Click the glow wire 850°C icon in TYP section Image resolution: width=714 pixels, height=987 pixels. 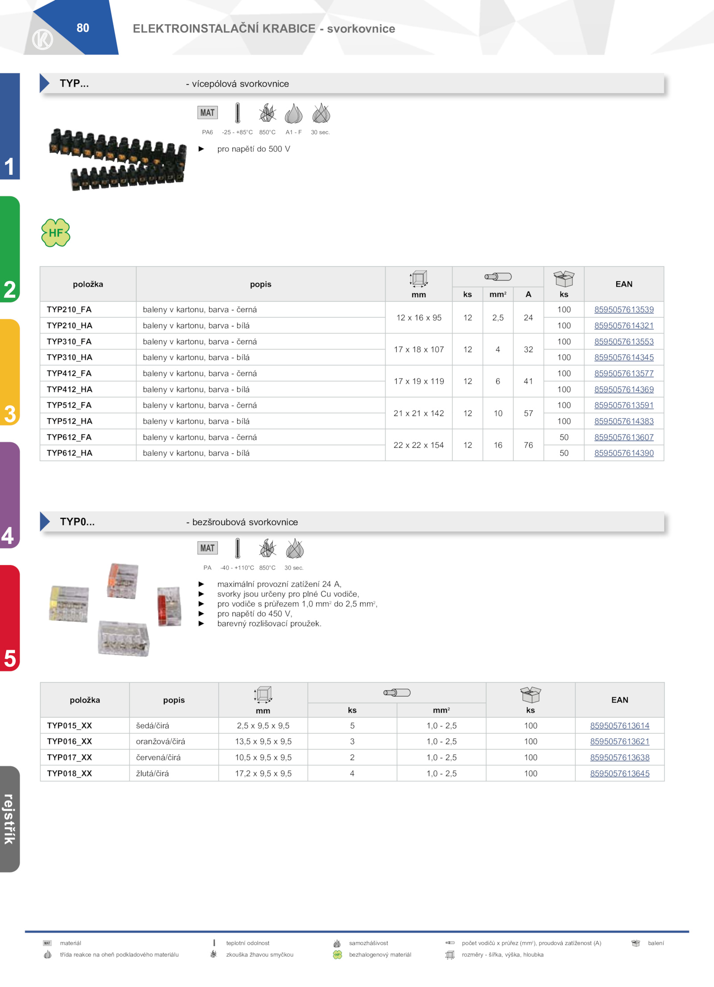coord(267,113)
